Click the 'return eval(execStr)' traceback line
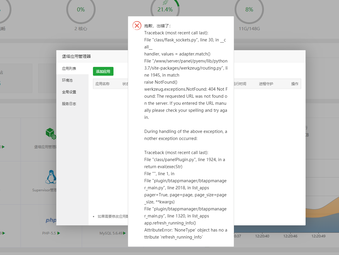The image size is (339, 255). (x=163, y=167)
